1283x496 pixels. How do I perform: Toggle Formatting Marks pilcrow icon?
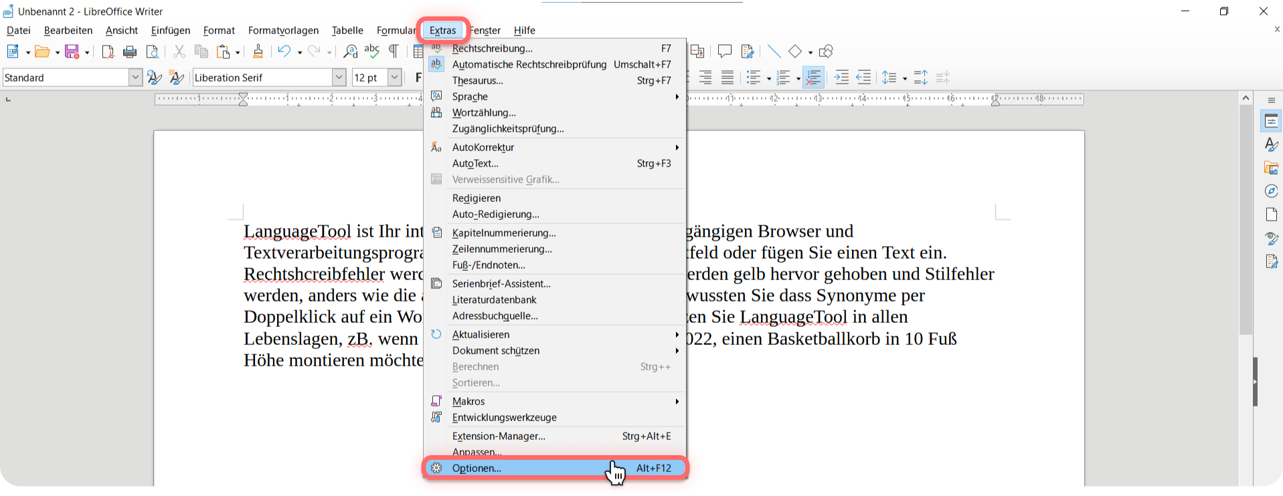394,51
